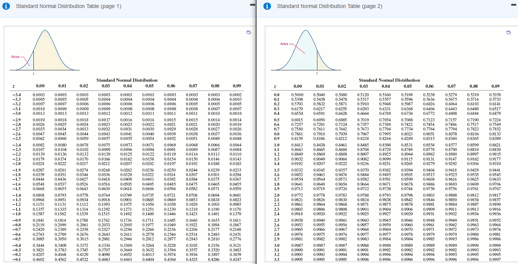The height and width of the screenshot is (264, 518).
Task: Click the cell value 0.9332
Action: point(297,170)
